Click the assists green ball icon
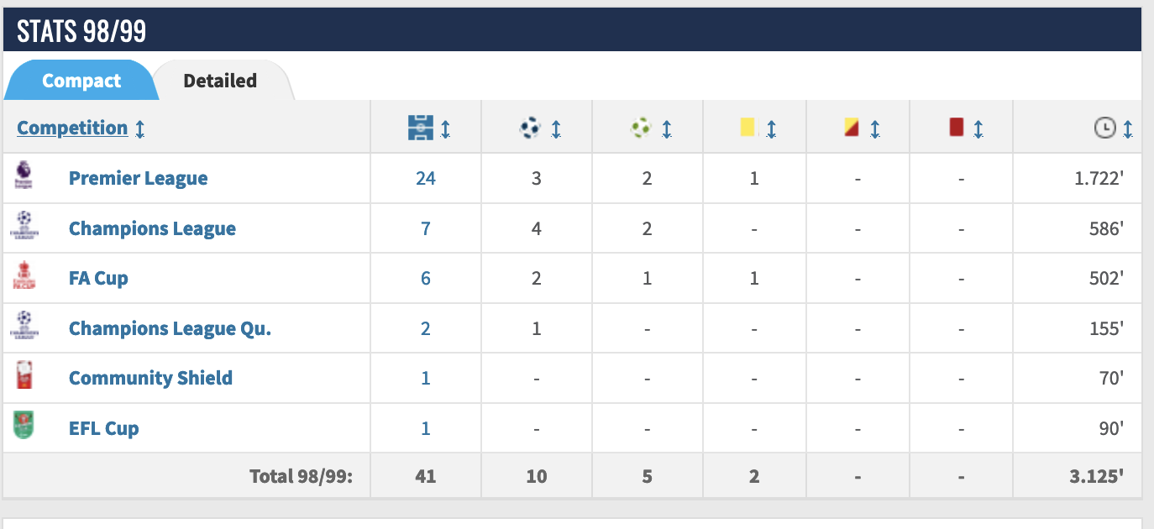This screenshot has width=1154, height=529. click(641, 128)
